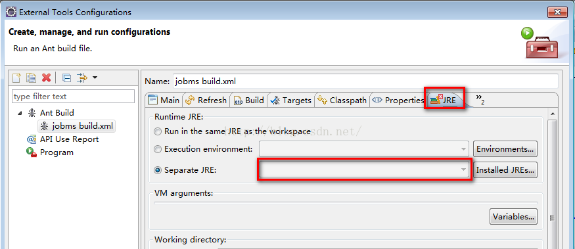Screen dimensions: 575x249
Task: Open the Refresh tab
Action: (206, 100)
